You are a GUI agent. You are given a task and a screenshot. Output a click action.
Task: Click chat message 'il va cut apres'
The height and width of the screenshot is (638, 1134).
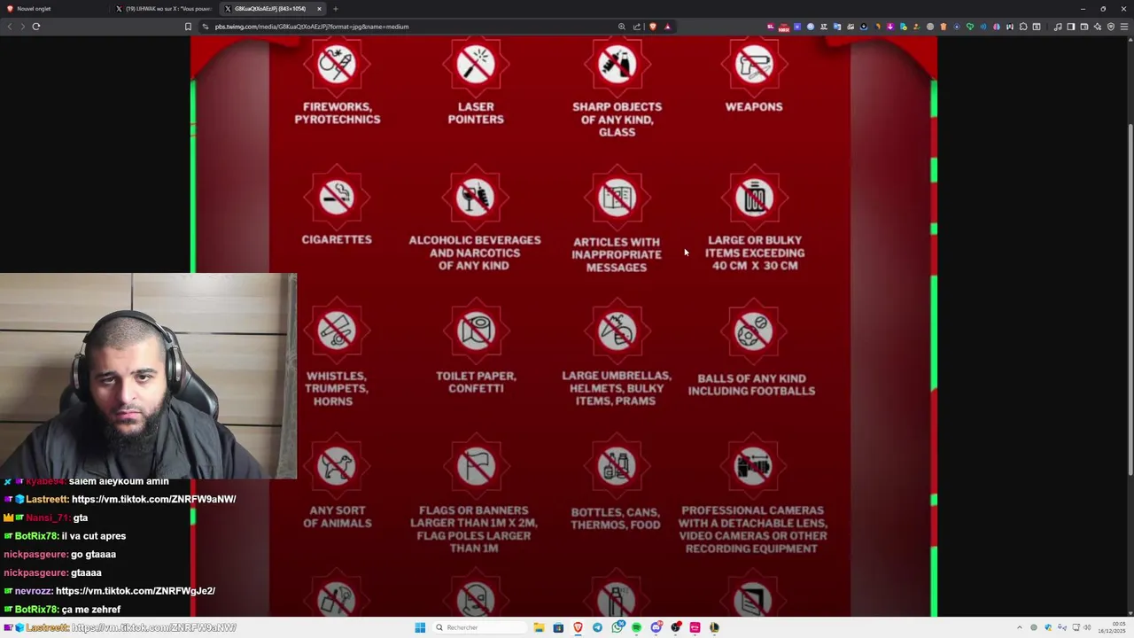pyautogui.click(x=94, y=536)
